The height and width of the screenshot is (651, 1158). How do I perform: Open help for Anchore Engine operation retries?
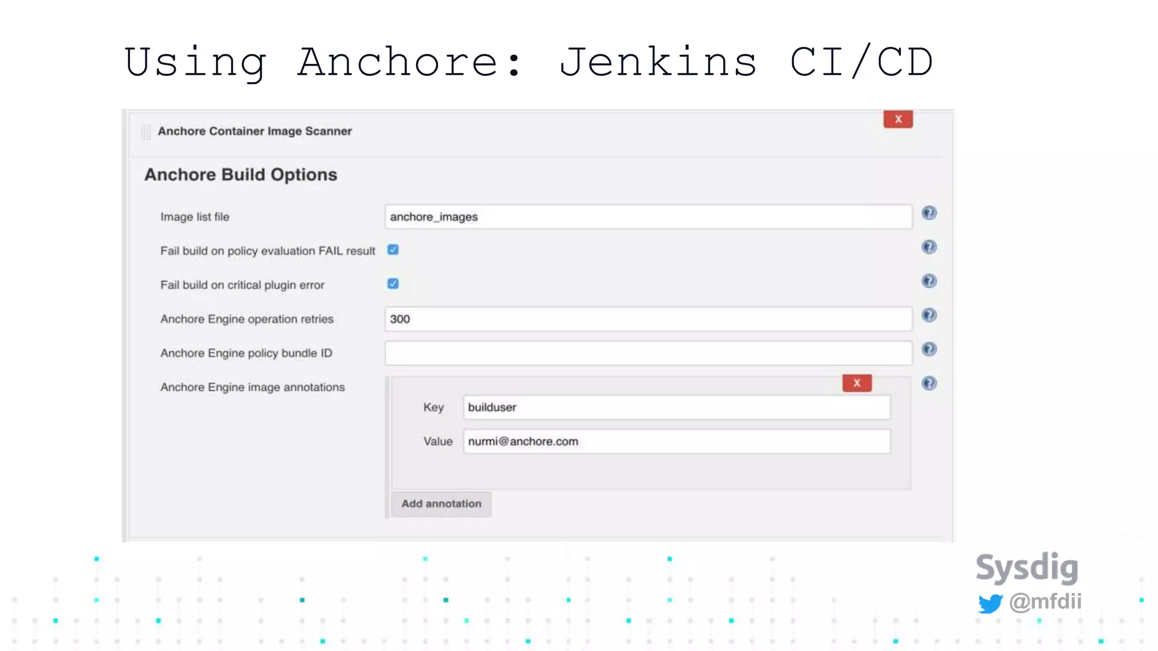click(929, 315)
